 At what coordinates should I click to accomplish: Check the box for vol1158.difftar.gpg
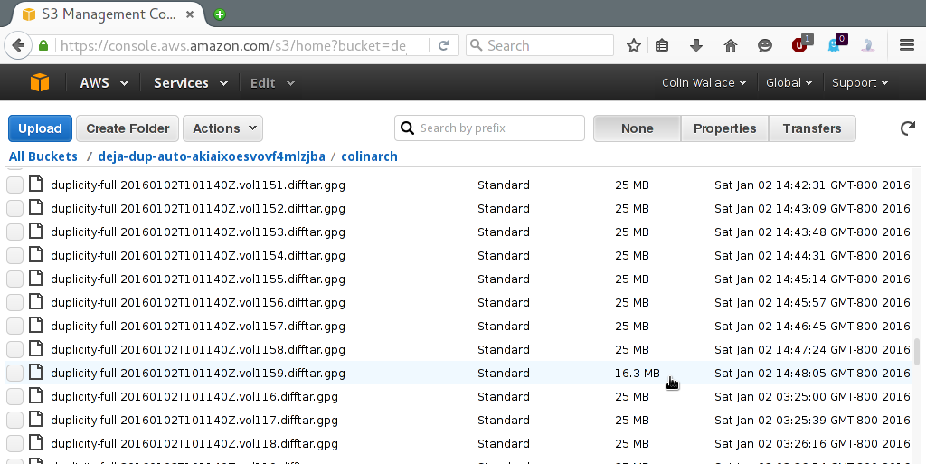click(x=14, y=349)
